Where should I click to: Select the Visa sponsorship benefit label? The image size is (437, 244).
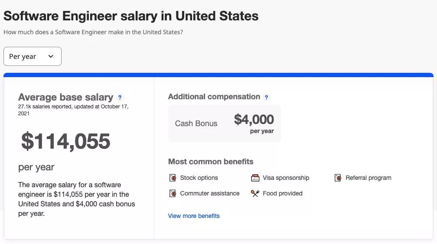pos(286,178)
